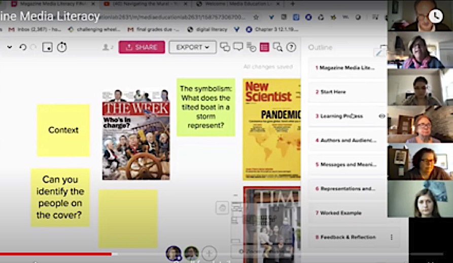Click the add collaborator plus circle
Screen dimensions: 453x263
pyautogui.click(x=209, y=253)
